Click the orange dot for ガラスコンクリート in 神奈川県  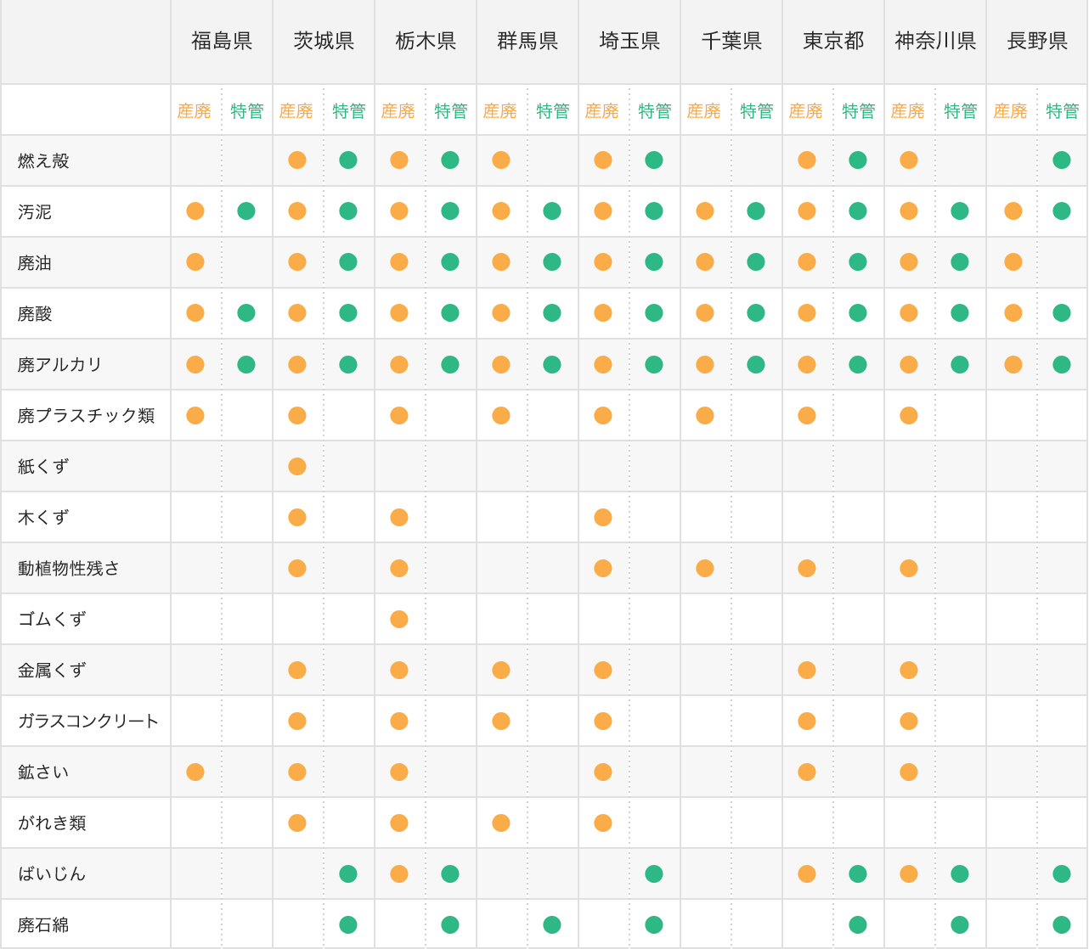click(x=909, y=721)
